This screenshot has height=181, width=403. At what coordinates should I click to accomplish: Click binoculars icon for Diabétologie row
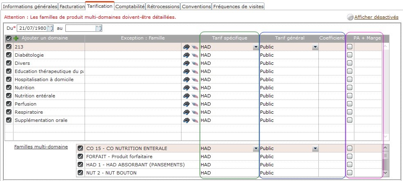click(186, 55)
